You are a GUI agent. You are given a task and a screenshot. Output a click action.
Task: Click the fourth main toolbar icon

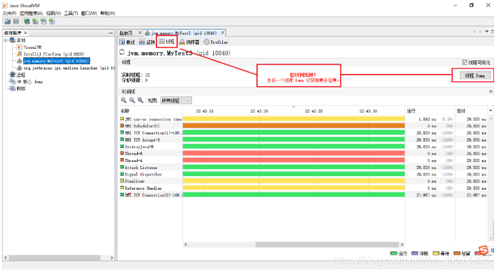(x=35, y=21)
